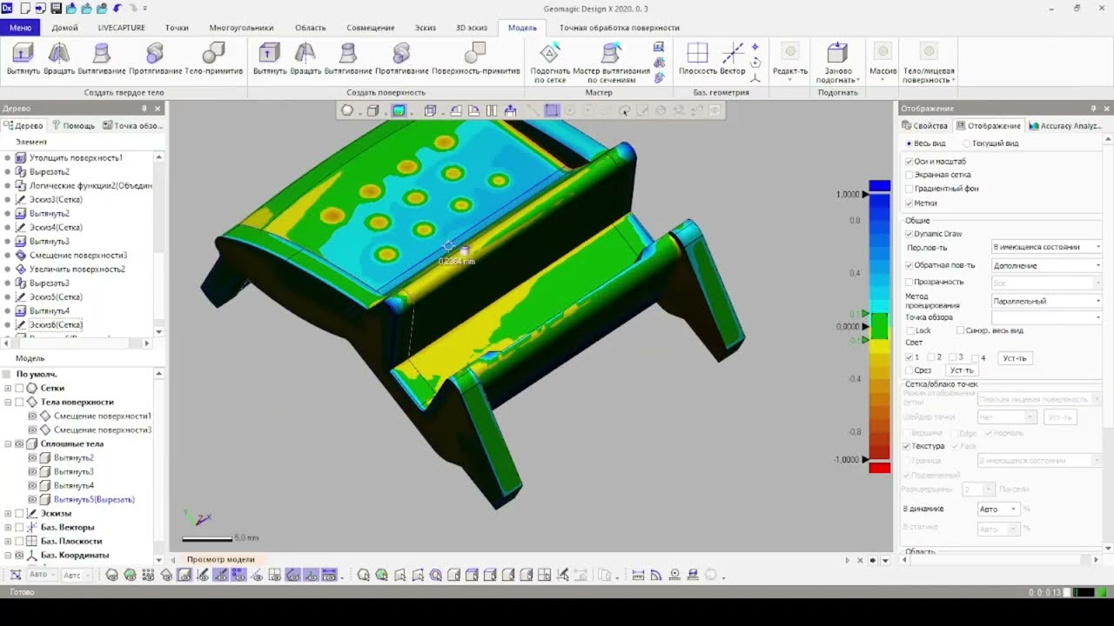Select the solid Вращать (Revolve) tool
1114x626 pixels.
[59, 58]
